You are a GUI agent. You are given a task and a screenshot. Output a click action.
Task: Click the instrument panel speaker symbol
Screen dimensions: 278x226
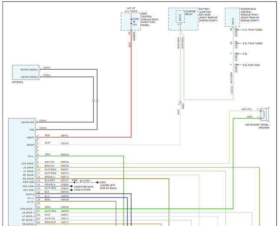point(264,114)
